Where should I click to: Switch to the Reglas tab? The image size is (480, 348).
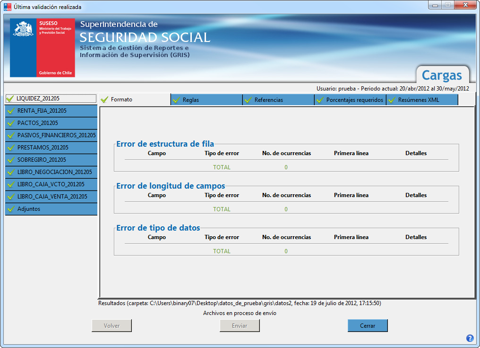coord(206,100)
